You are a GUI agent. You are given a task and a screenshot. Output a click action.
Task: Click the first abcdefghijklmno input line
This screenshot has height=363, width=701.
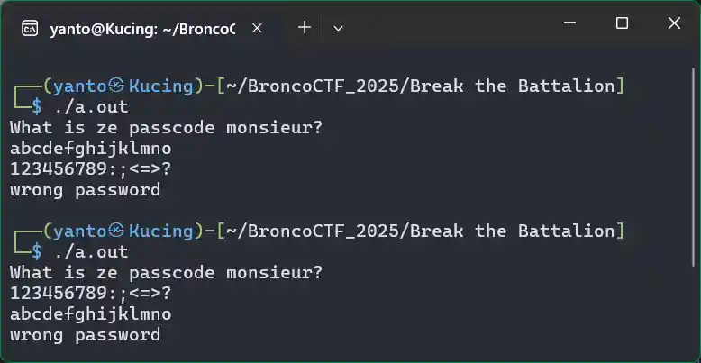point(91,149)
